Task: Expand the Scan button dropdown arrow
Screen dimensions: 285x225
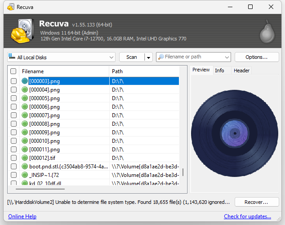Action: coord(148,57)
